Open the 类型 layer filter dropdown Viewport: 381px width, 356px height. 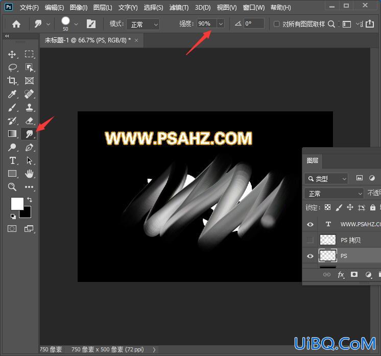(326, 179)
